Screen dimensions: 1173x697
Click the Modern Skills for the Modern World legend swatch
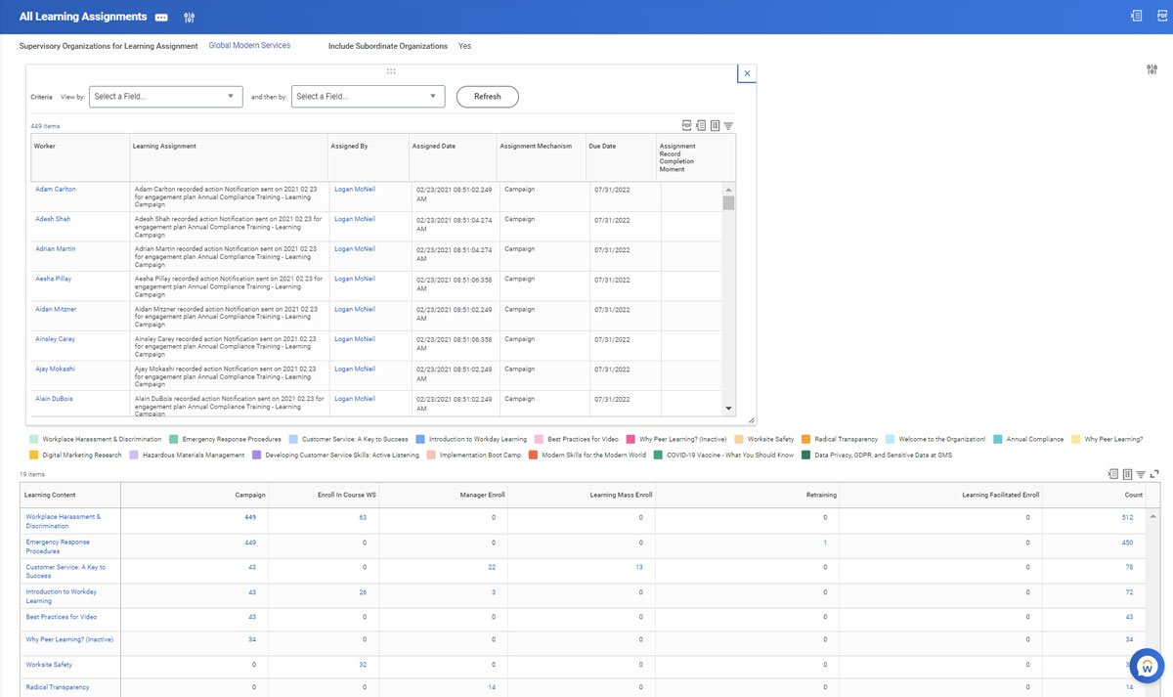534,456
